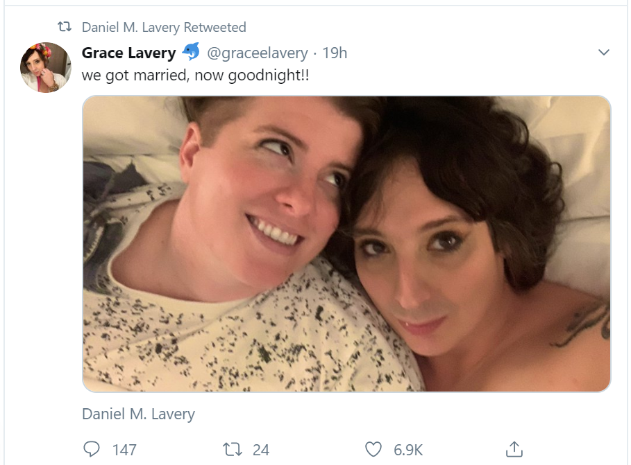Open the share tweet icon
This screenshot has width=631, height=465.
point(514,450)
